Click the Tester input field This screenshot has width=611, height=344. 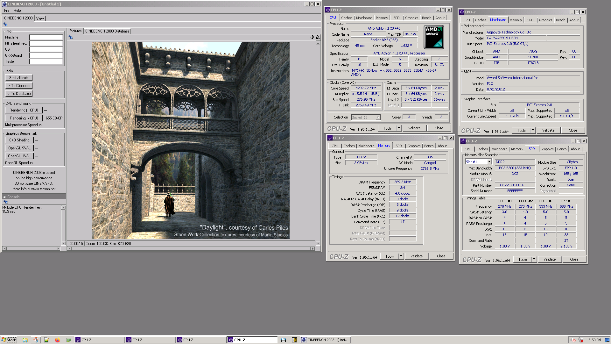point(46,61)
